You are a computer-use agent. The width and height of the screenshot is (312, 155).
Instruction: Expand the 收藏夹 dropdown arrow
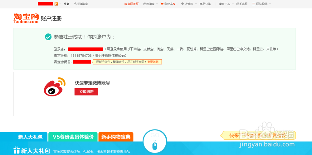(x=196, y=4)
